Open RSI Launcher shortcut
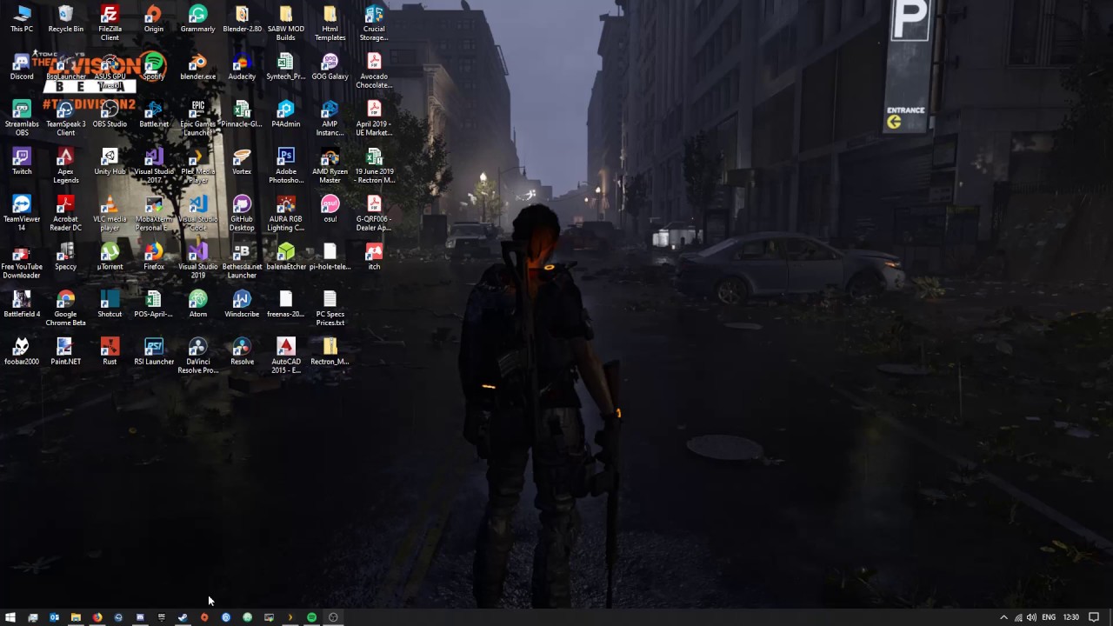The height and width of the screenshot is (626, 1113). tap(154, 351)
